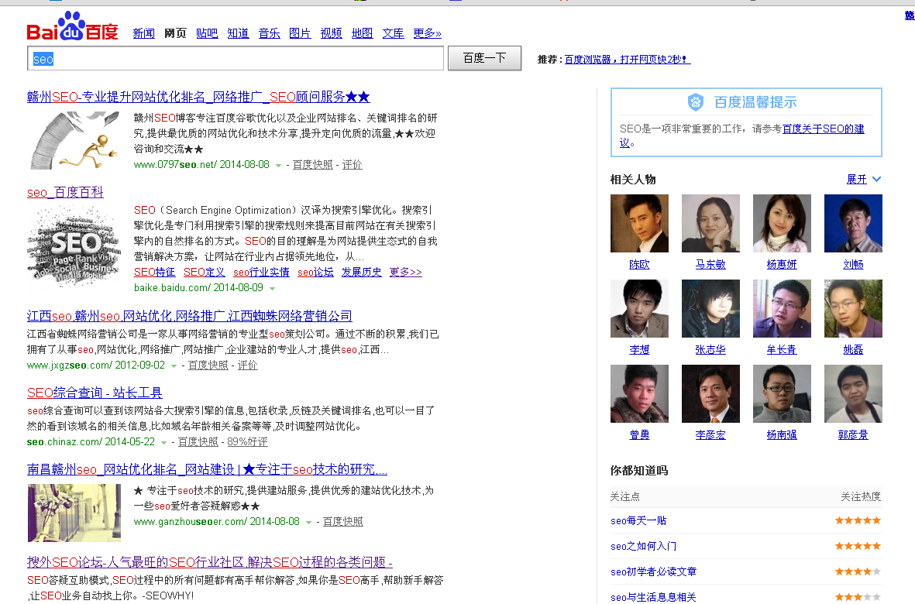Expand 相关人物 section with 展开
915x604 pixels.
tap(864, 180)
